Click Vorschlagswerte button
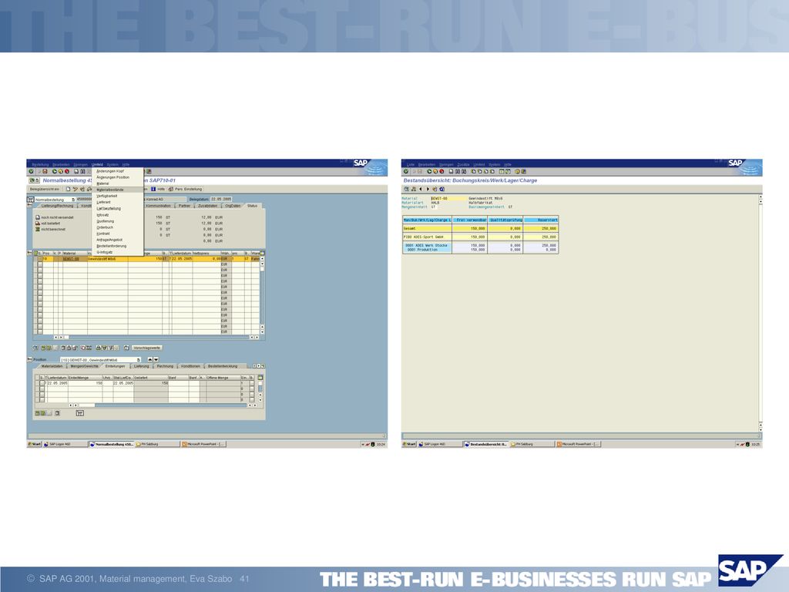Viewport: 789px width, 592px height. [147, 348]
